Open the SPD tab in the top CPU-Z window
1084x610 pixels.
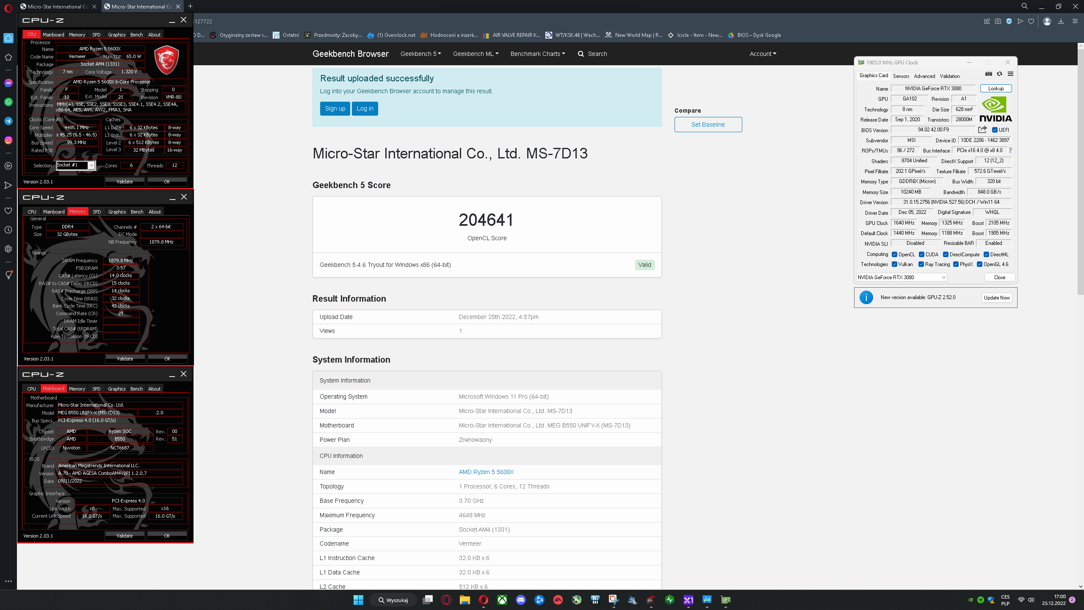click(x=97, y=35)
